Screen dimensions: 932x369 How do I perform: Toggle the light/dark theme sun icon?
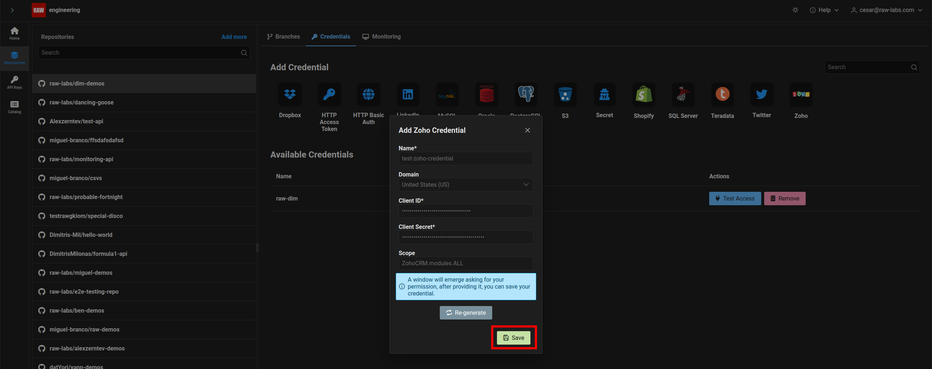(x=795, y=10)
